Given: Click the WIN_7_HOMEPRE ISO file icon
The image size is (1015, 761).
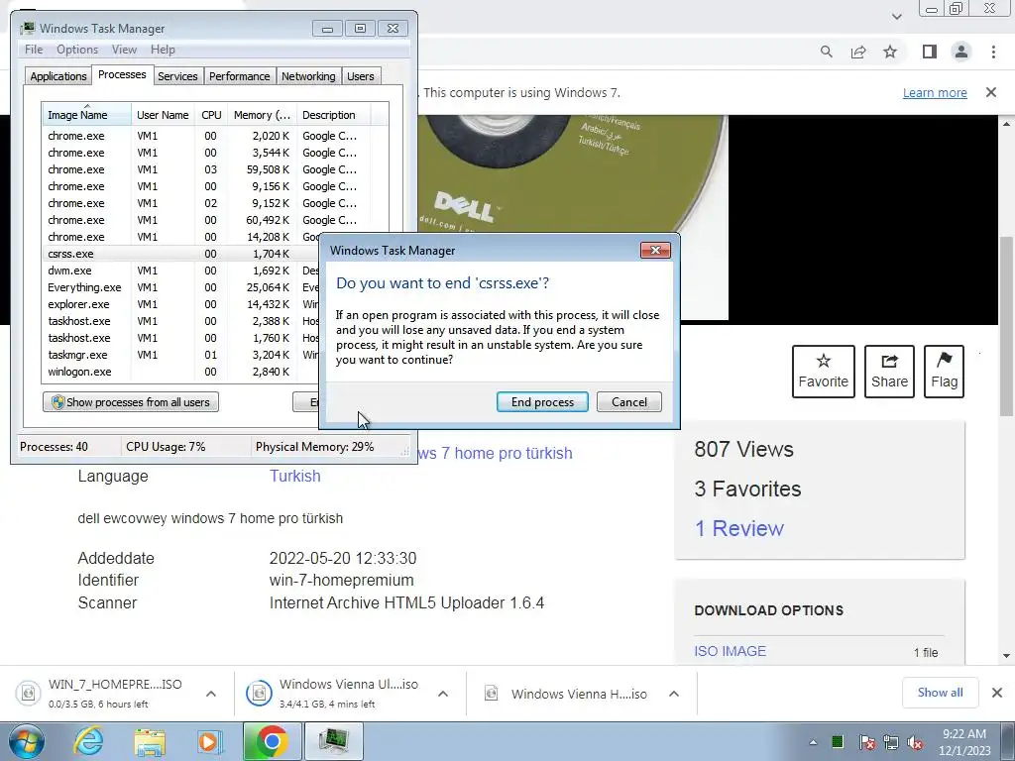Looking at the screenshot, I should [28, 693].
